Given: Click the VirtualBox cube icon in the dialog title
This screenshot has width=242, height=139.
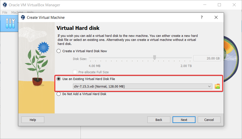Looking at the screenshot, I should click(23, 18).
